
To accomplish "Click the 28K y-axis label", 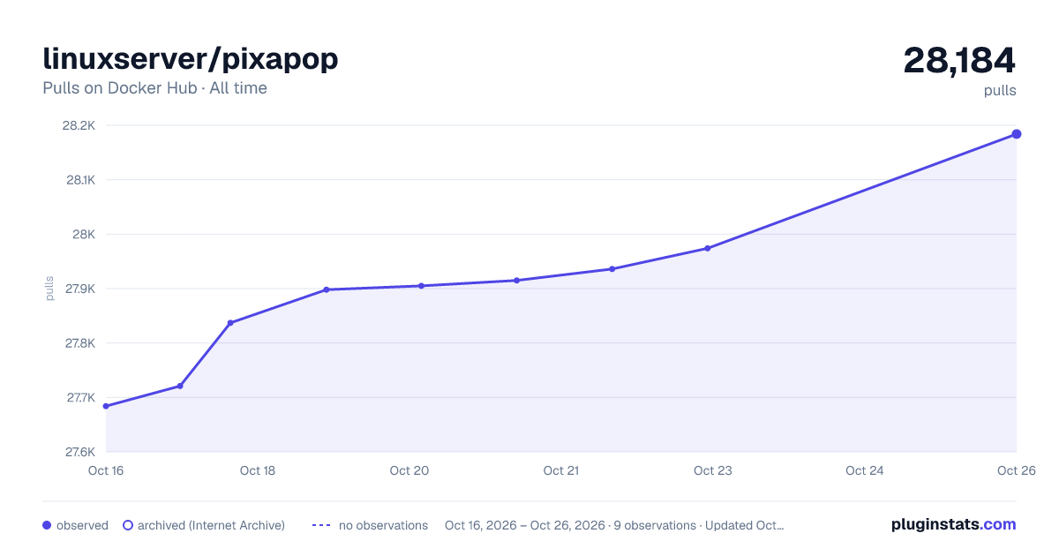I will pos(84,235).
